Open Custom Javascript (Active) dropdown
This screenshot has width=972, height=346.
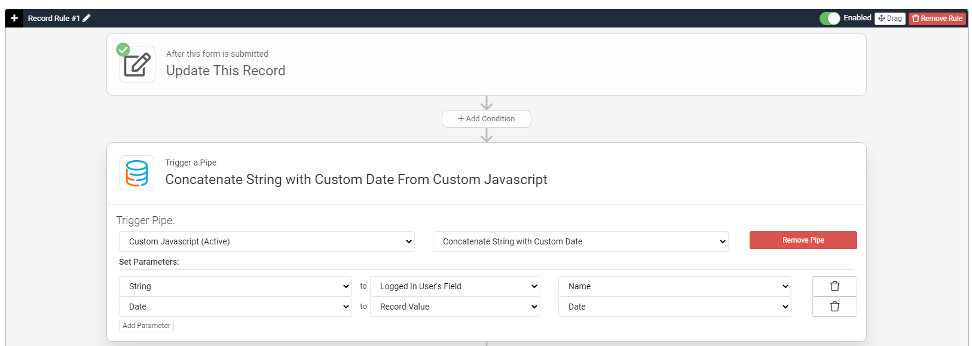tap(267, 241)
